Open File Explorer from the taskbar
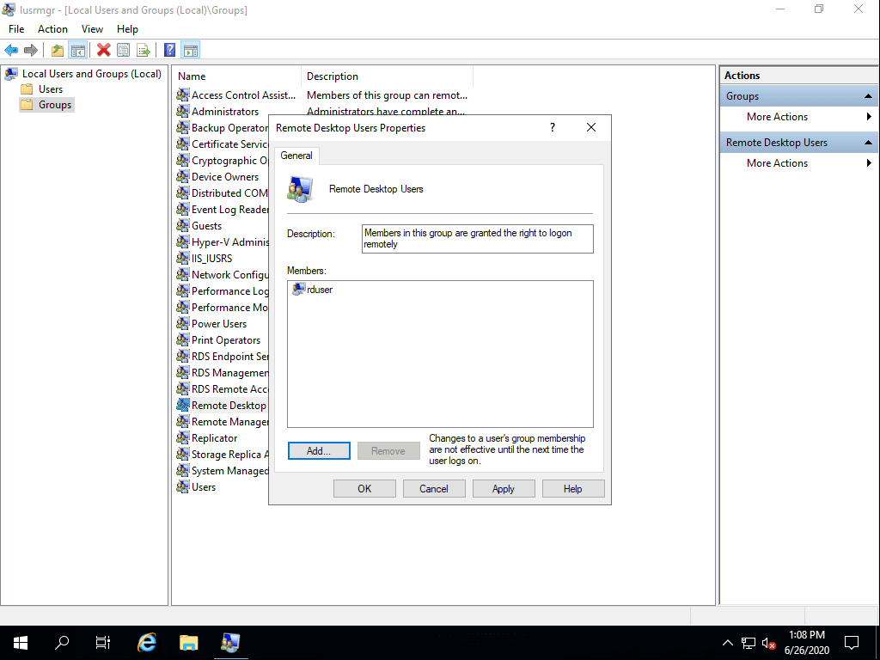Screen dimensions: 880x660 click(x=188, y=642)
